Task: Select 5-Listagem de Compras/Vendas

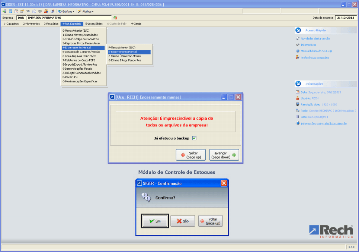Action: [83, 52]
